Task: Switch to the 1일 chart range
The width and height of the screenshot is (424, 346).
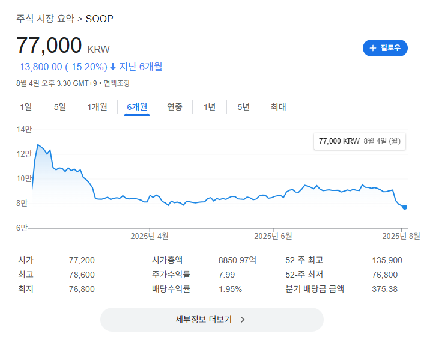Action: point(26,107)
